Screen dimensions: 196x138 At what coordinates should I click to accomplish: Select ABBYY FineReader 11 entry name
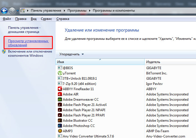pyautogui.click(x=78, y=89)
